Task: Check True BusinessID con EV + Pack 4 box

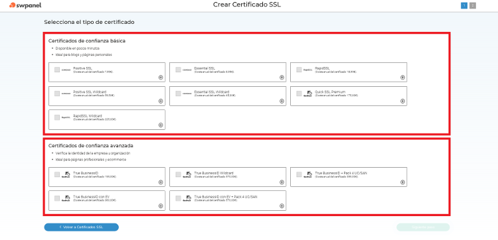Action: 178,198
